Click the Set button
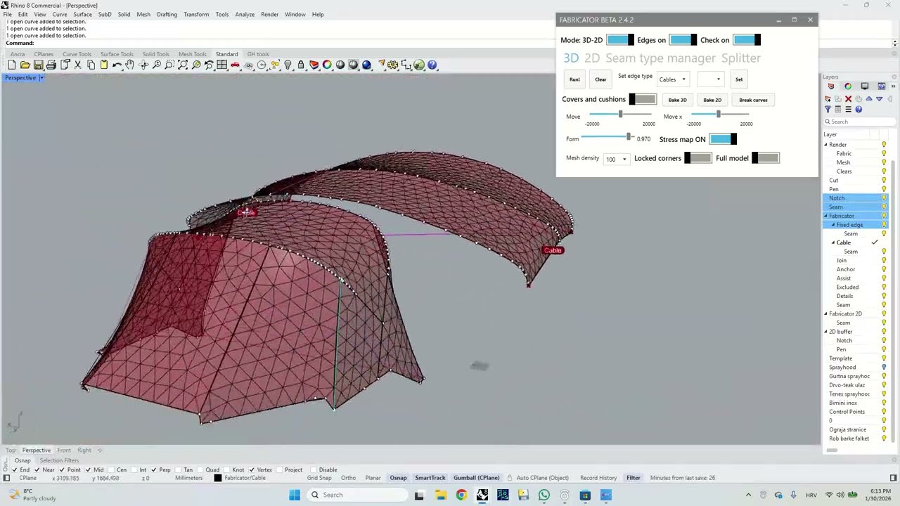 (739, 79)
